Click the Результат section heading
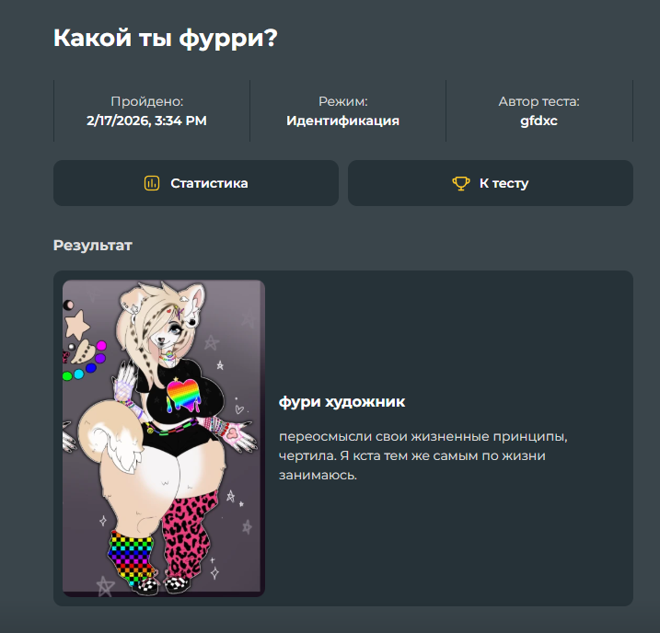This screenshot has width=660, height=633. (x=93, y=246)
